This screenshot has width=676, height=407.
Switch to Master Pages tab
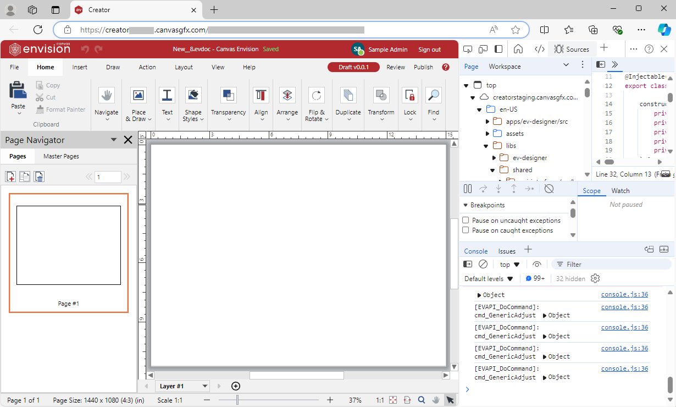pyautogui.click(x=61, y=156)
